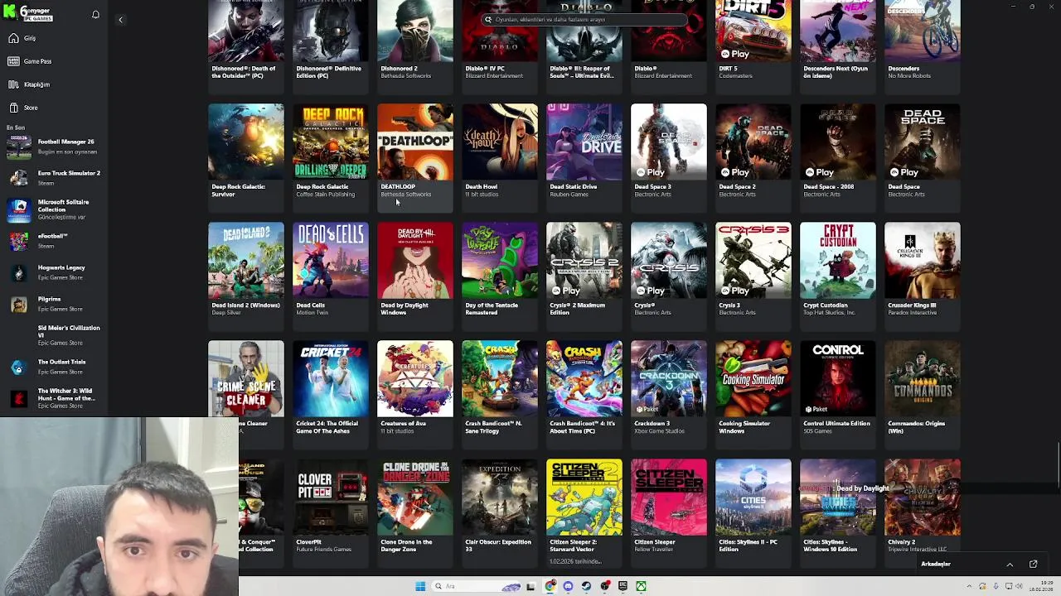The height and width of the screenshot is (596, 1061).
Task: Collapse the sidebar with back chevron
Action: [x=120, y=20]
